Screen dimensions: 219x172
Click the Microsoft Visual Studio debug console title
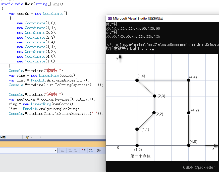(138, 18)
